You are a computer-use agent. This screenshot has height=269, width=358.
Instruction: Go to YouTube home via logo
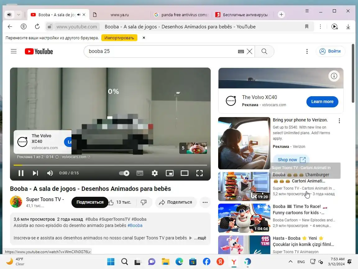coord(39,51)
